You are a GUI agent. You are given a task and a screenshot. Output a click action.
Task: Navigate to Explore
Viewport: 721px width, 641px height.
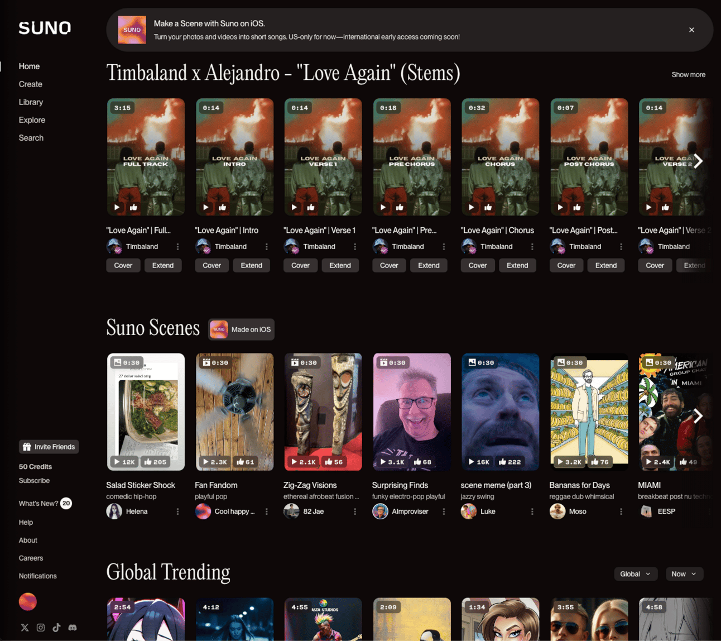pyautogui.click(x=32, y=120)
